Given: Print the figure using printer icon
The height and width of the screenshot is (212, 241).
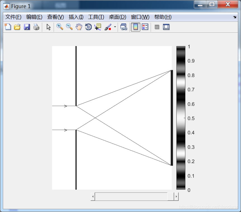Looking at the screenshot, I should [36, 27].
